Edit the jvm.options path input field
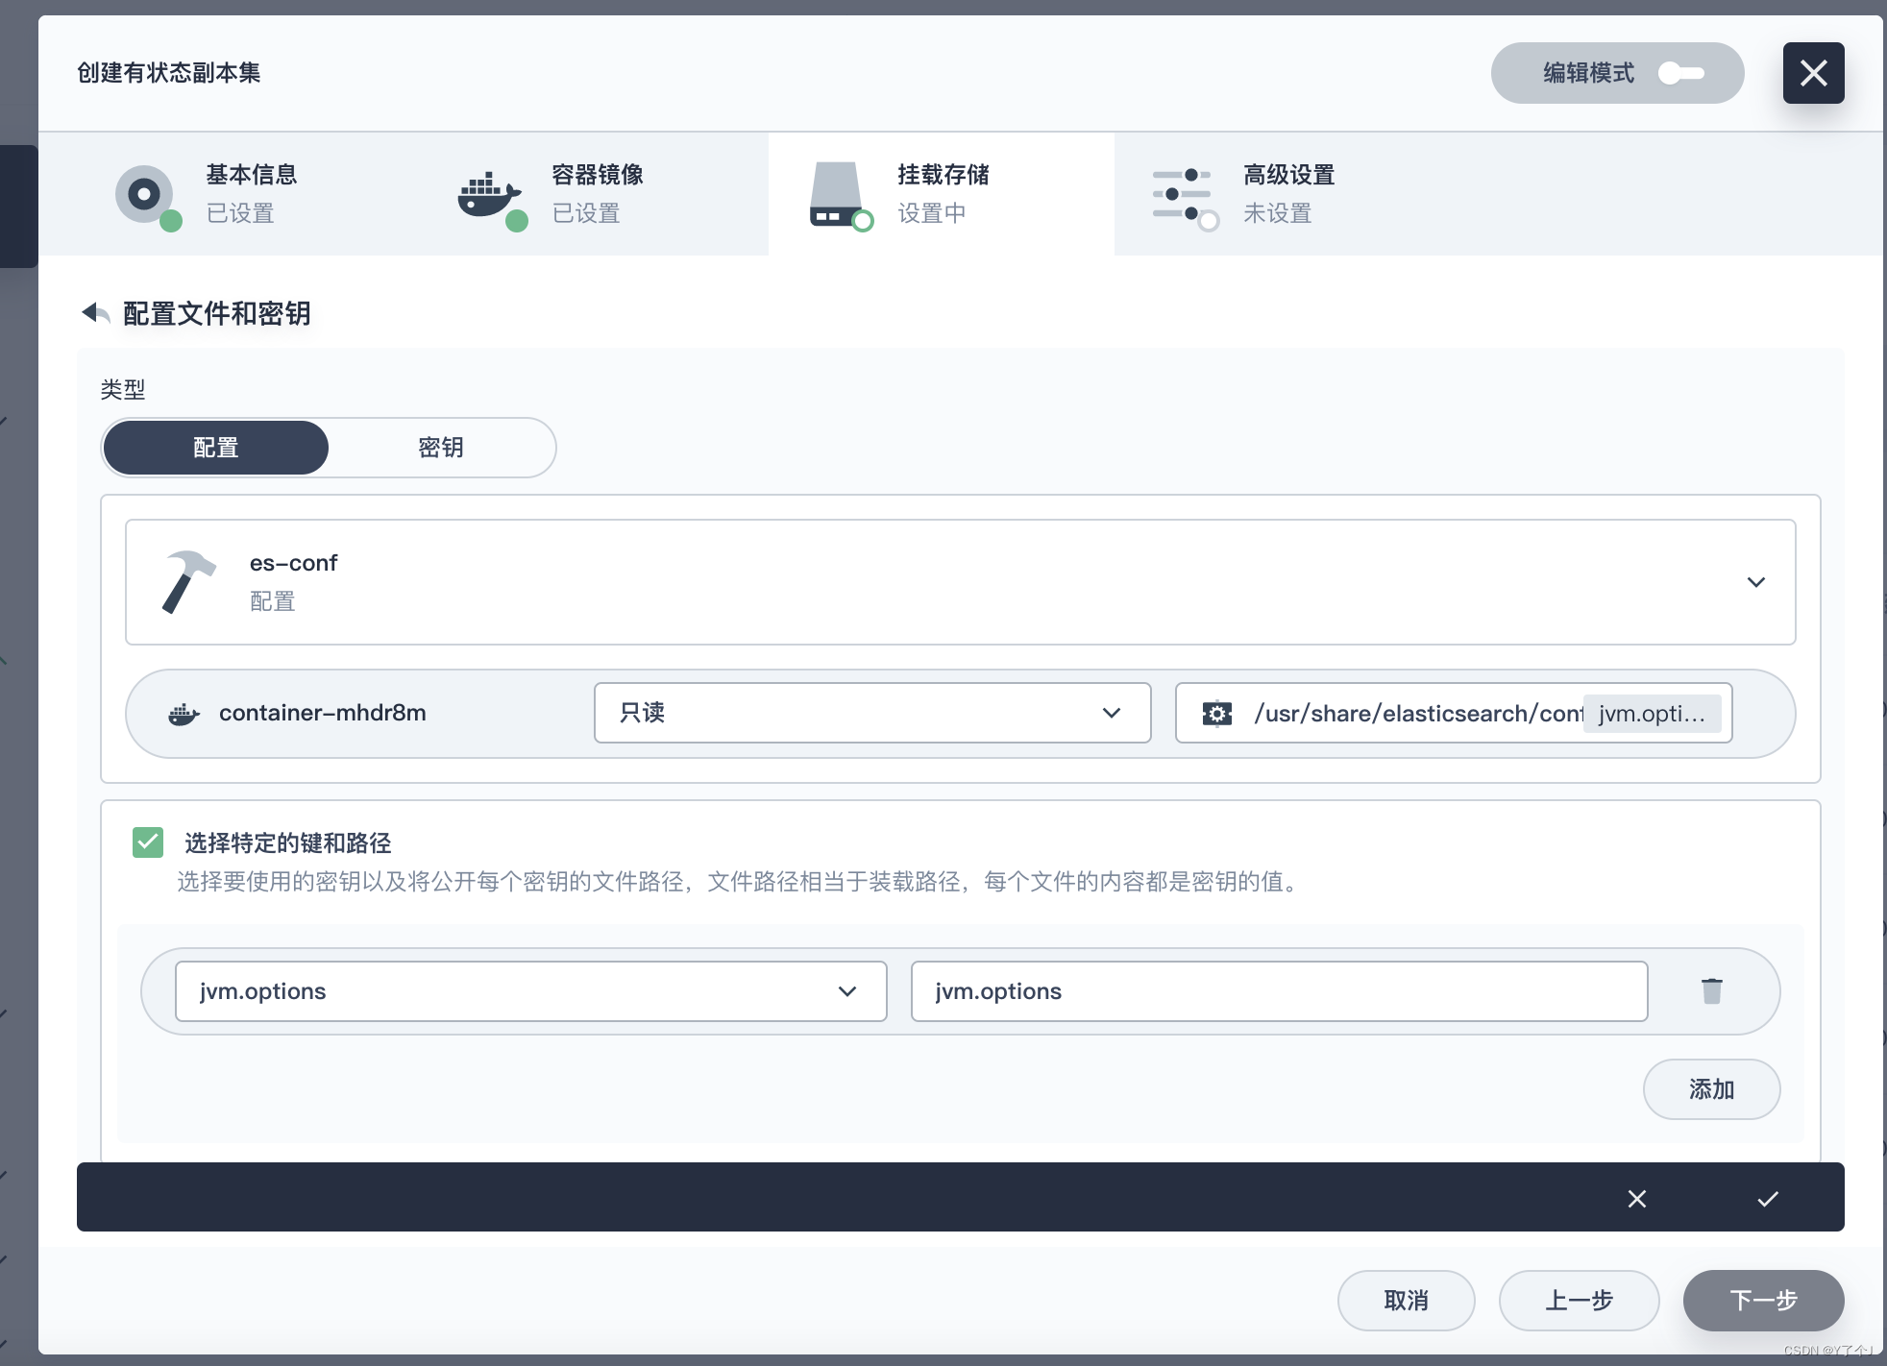Screen dimensions: 1887x1366 pos(1280,991)
